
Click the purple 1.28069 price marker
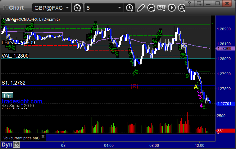225,49
